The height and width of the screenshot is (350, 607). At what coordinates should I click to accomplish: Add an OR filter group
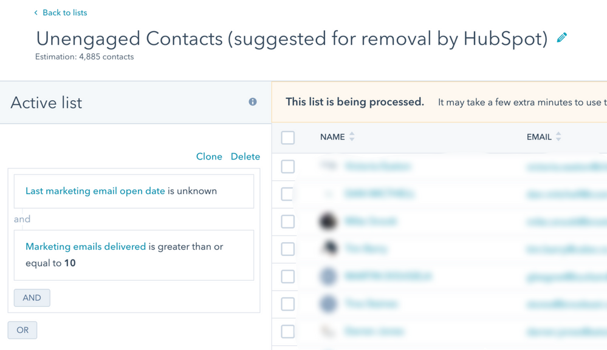click(22, 331)
